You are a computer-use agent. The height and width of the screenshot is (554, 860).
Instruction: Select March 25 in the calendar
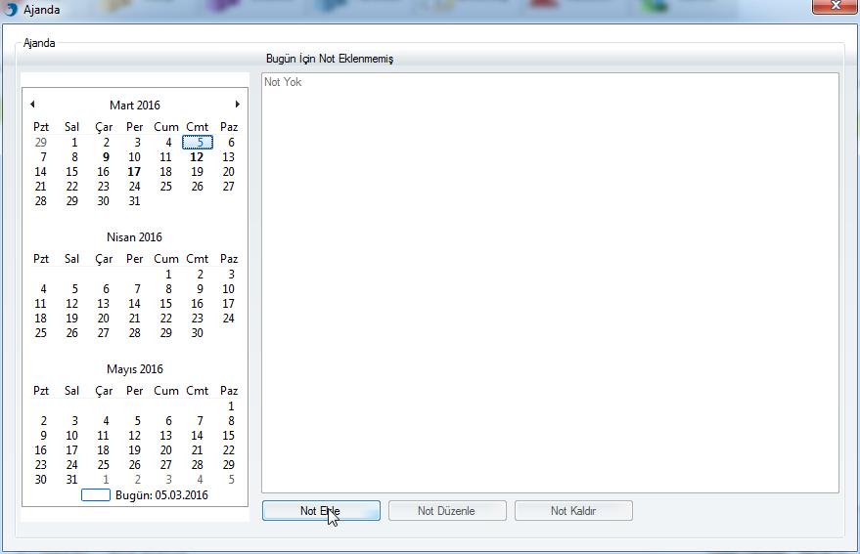tap(165, 187)
